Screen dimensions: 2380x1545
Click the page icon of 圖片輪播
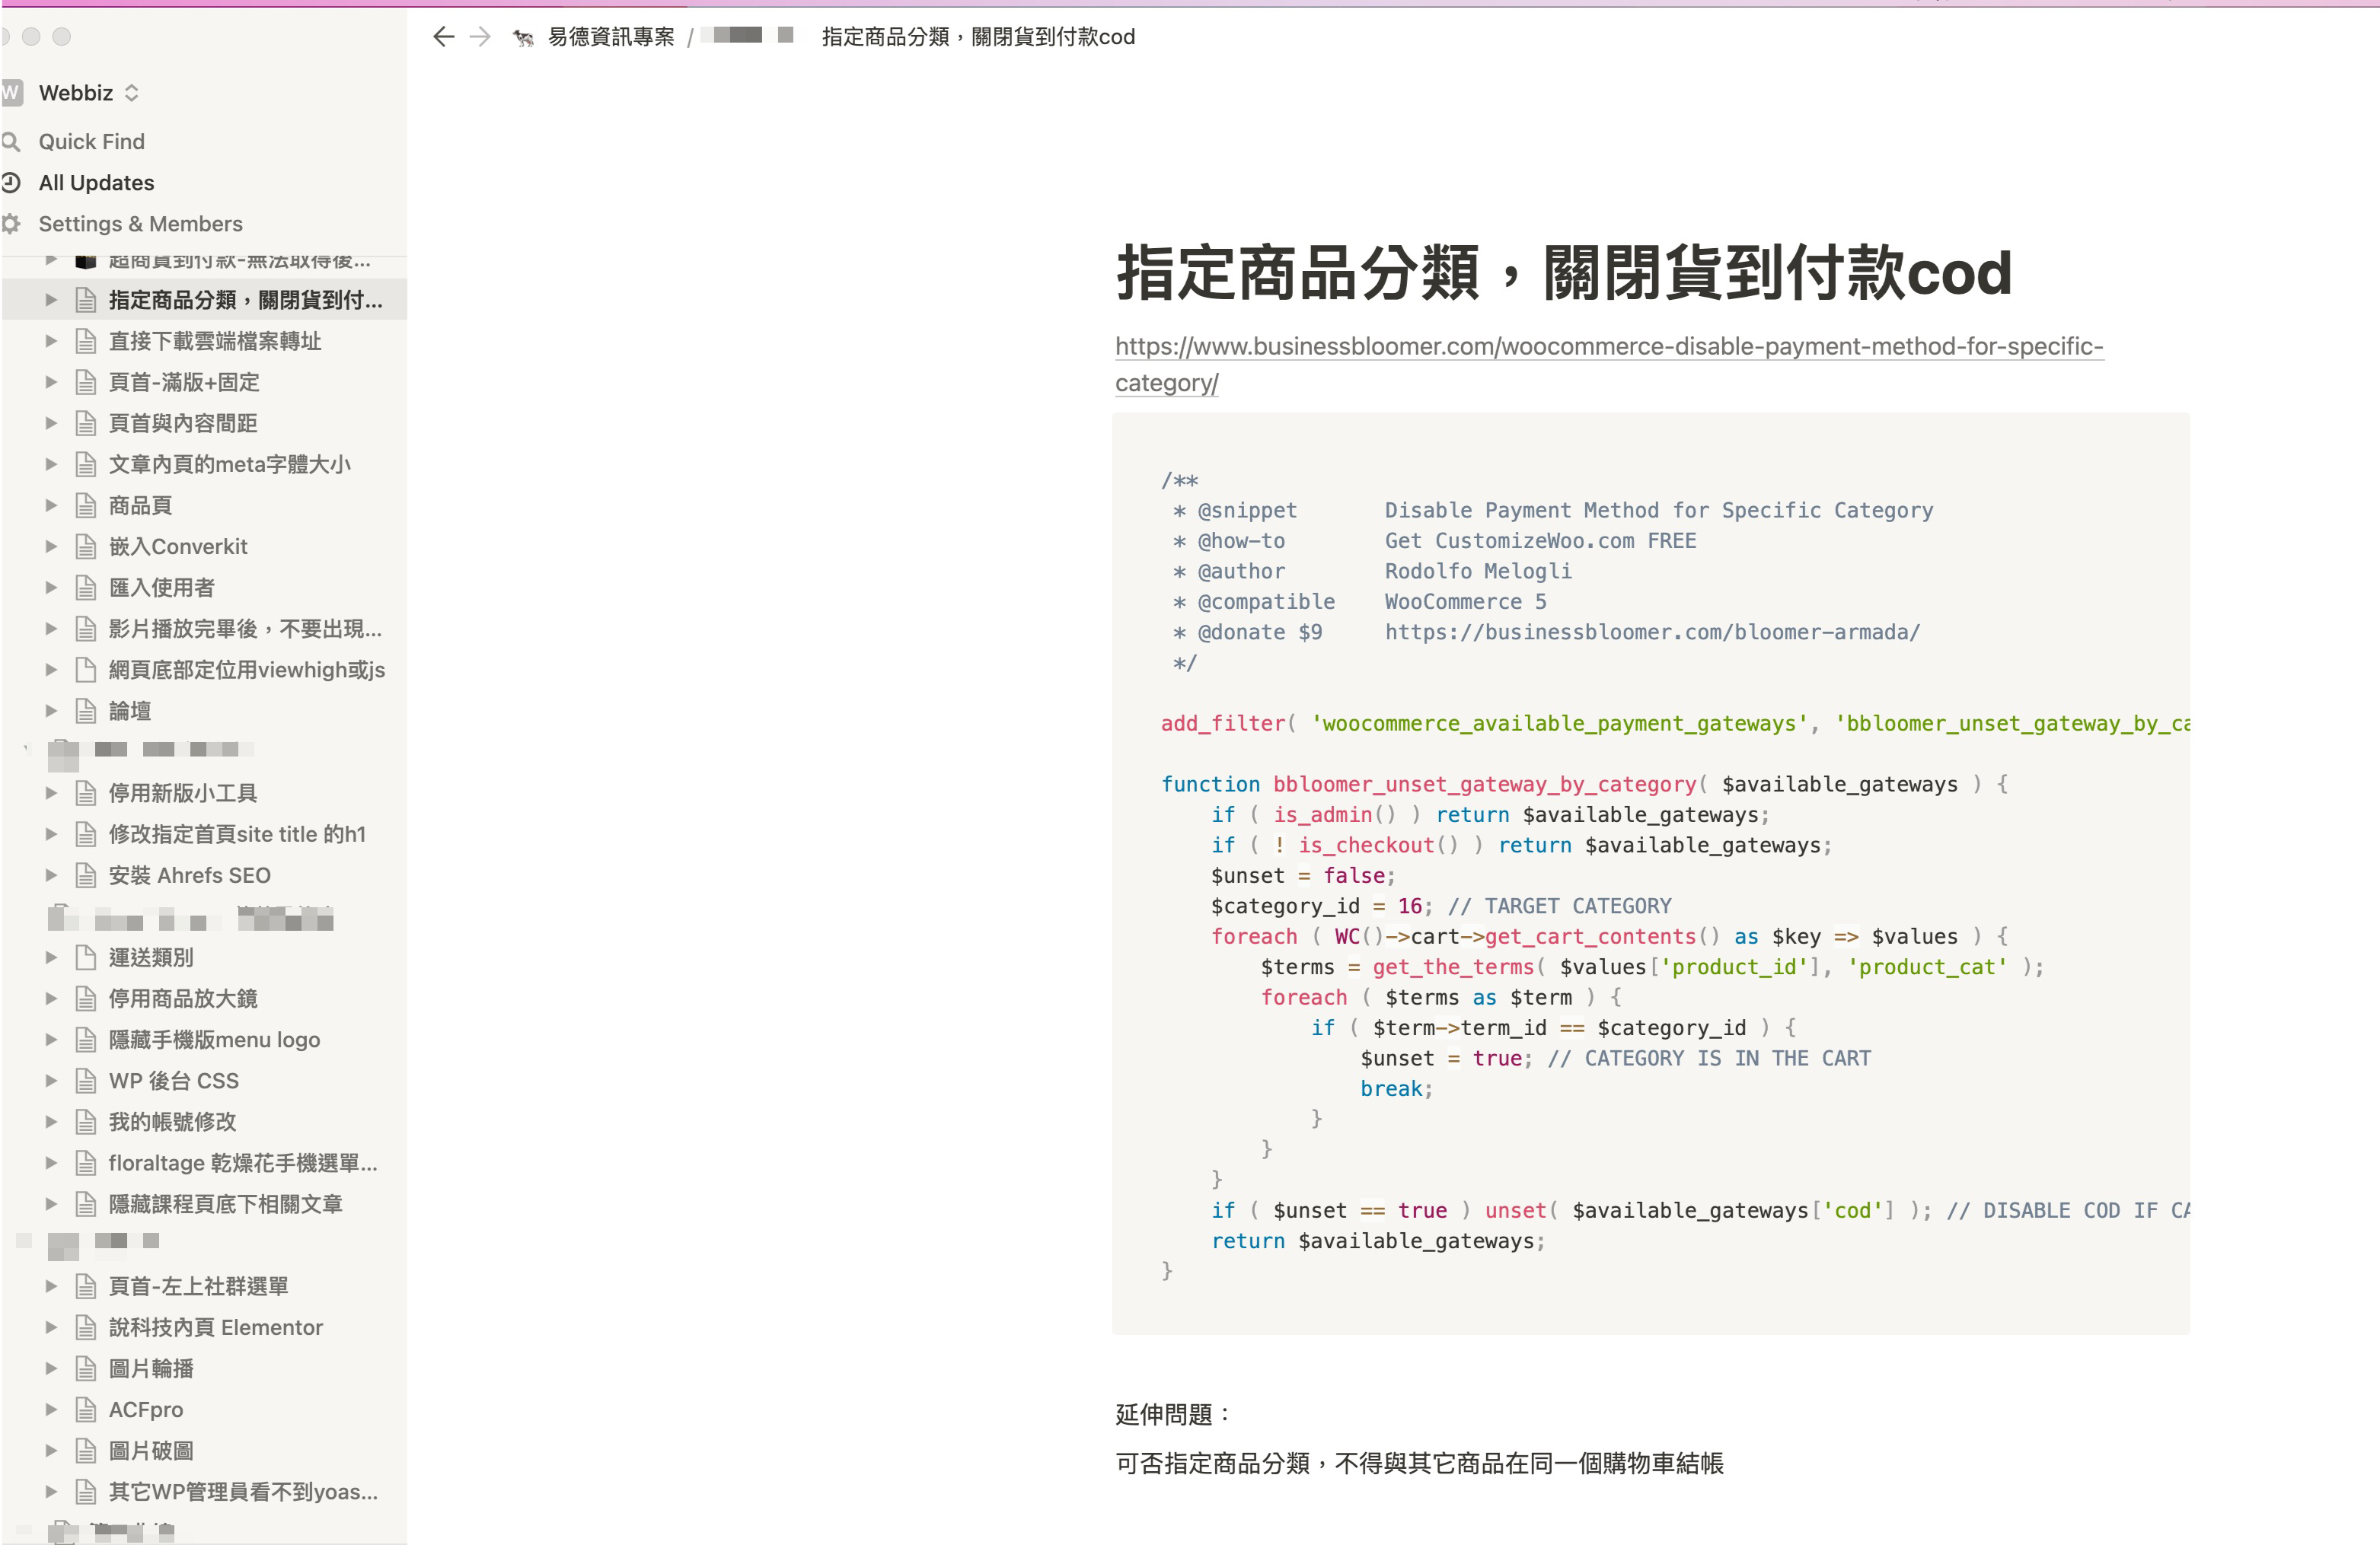[x=86, y=1368]
